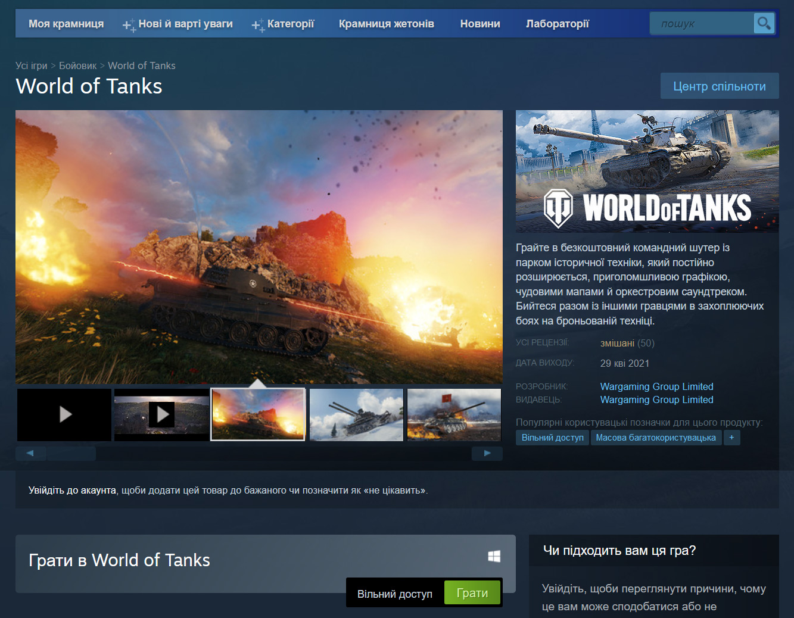The height and width of the screenshot is (618, 794).
Task: Click the World of Tanks header logo image
Action: click(x=647, y=171)
